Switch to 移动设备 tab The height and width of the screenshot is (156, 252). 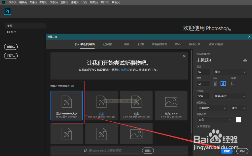pos(195,44)
